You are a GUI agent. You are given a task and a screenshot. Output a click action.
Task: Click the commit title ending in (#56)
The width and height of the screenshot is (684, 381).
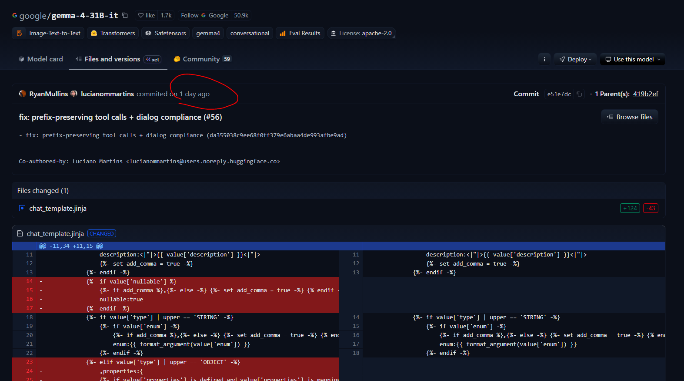(x=120, y=117)
